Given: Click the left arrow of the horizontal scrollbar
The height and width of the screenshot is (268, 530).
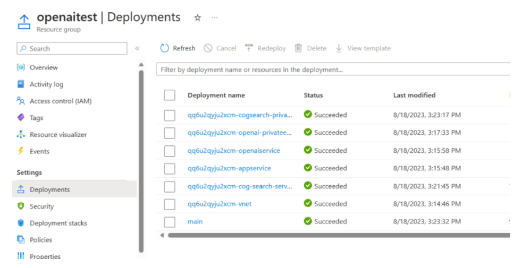Looking at the screenshot, I should 162,235.
